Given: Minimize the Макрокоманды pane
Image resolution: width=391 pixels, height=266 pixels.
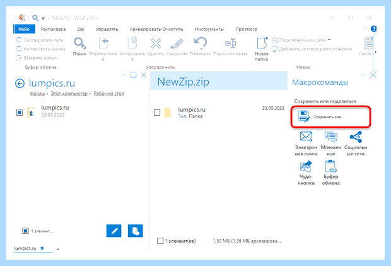Looking at the screenshot, I should [363, 75].
